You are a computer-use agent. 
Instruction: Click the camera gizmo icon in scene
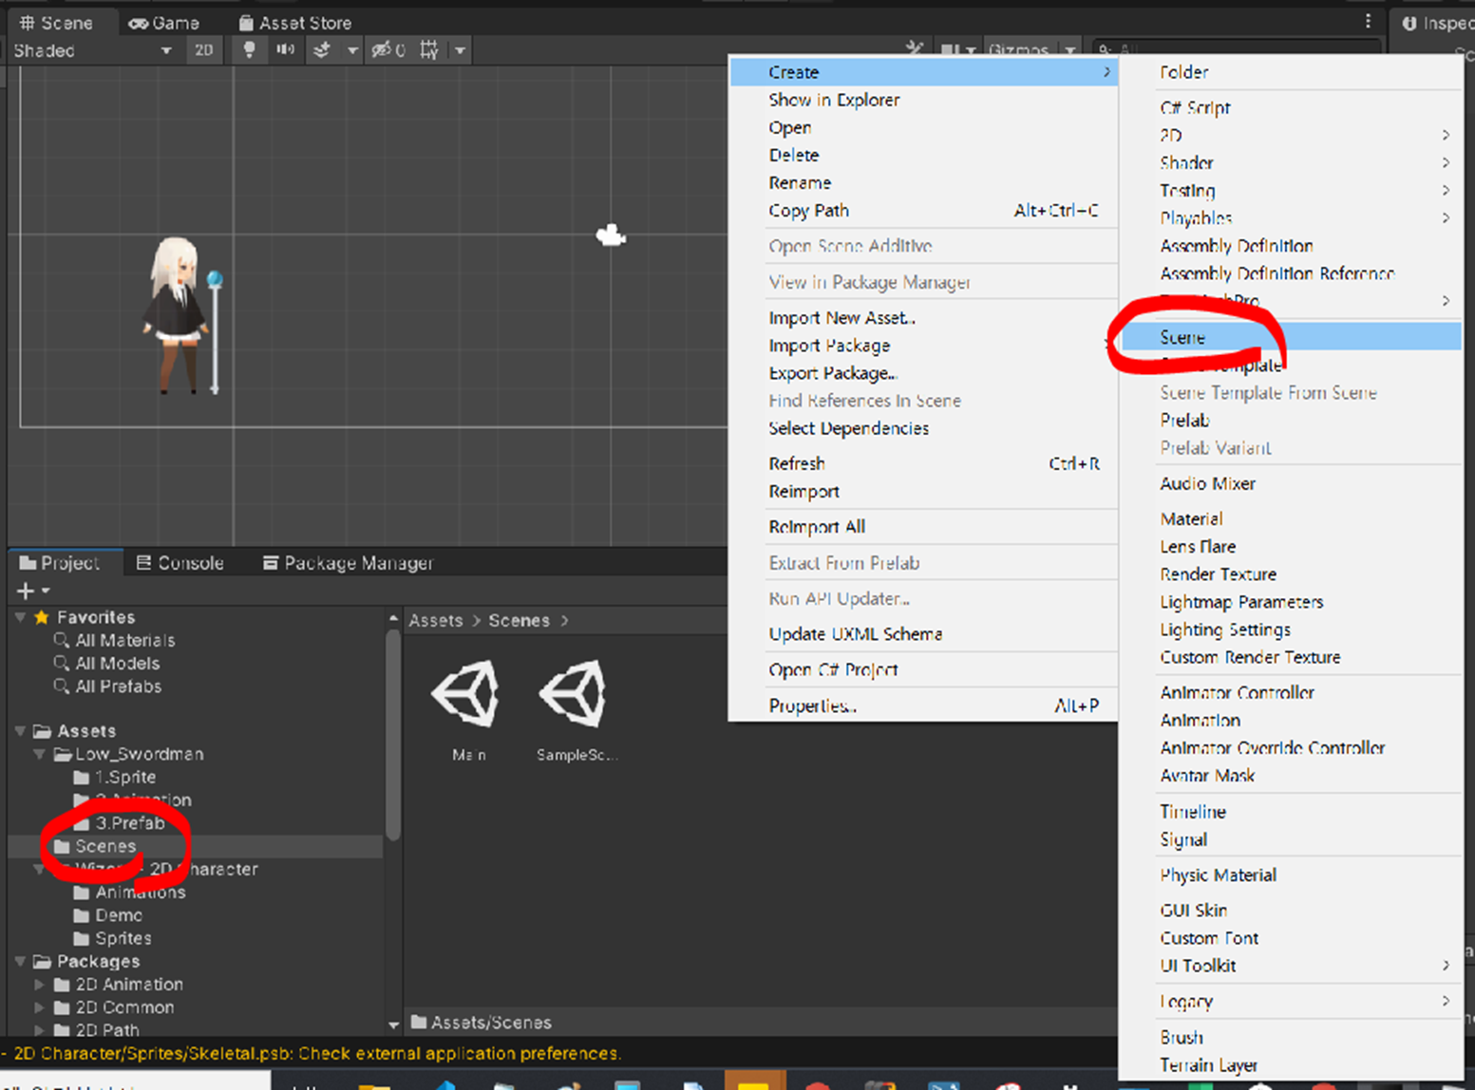tap(611, 235)
